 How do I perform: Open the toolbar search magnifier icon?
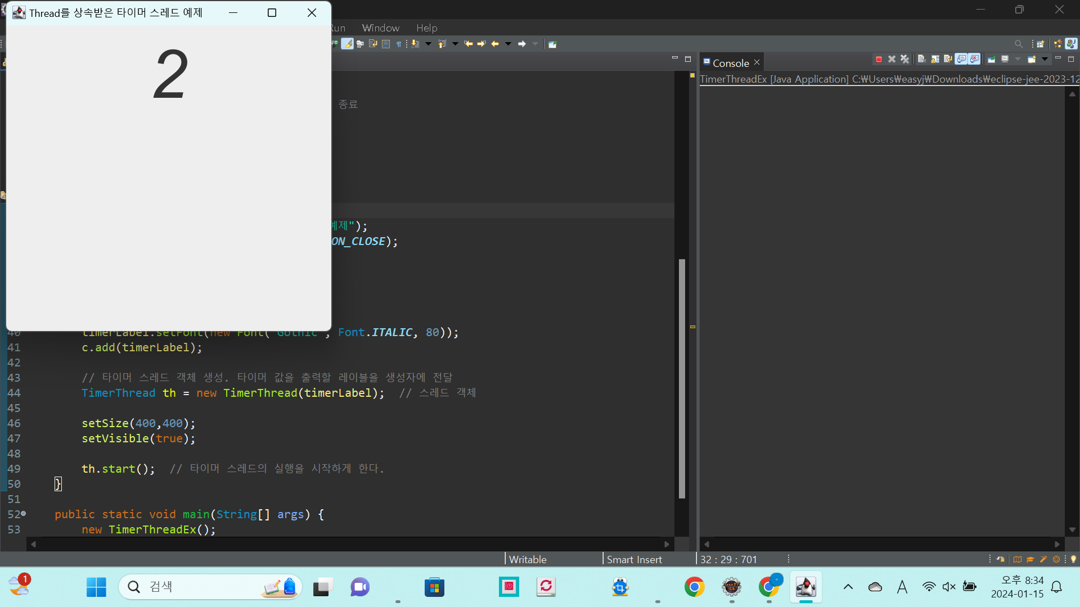tap(1019, 44)
